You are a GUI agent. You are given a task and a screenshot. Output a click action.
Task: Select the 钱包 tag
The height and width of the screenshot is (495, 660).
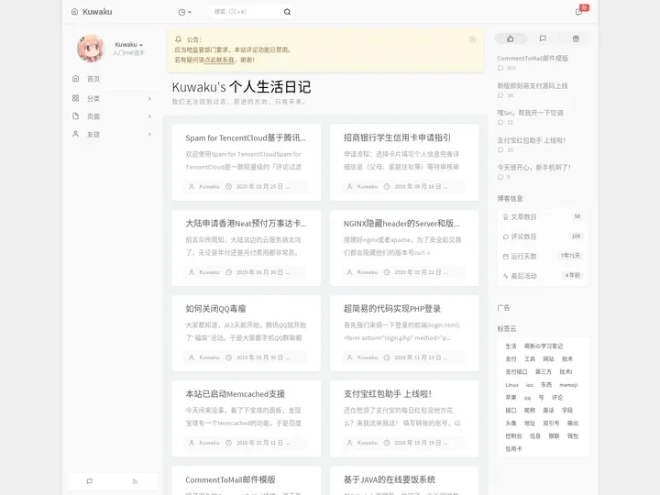click(572, 436)
